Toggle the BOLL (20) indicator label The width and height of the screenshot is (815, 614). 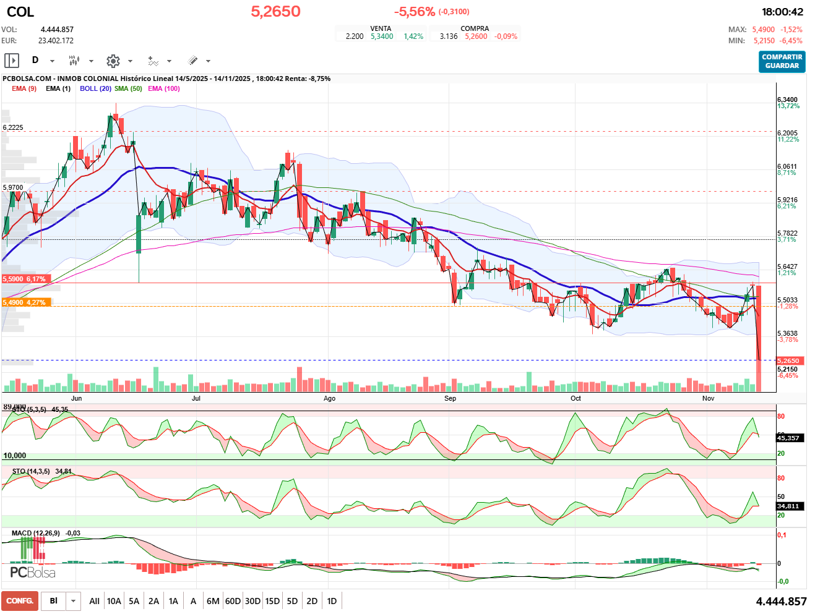coord(95,88)
